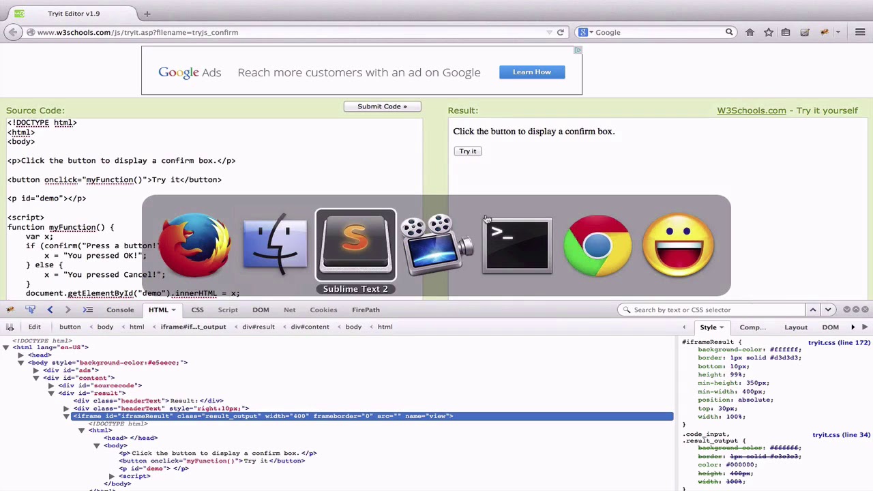
Task: Open the note-pad toolbar icon beside Firebug
Action: tap(805, 32)
